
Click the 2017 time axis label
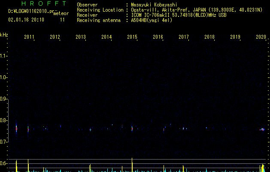tap(184, 37)
